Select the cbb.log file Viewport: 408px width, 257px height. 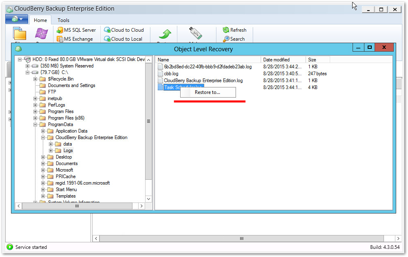(171, 74)
